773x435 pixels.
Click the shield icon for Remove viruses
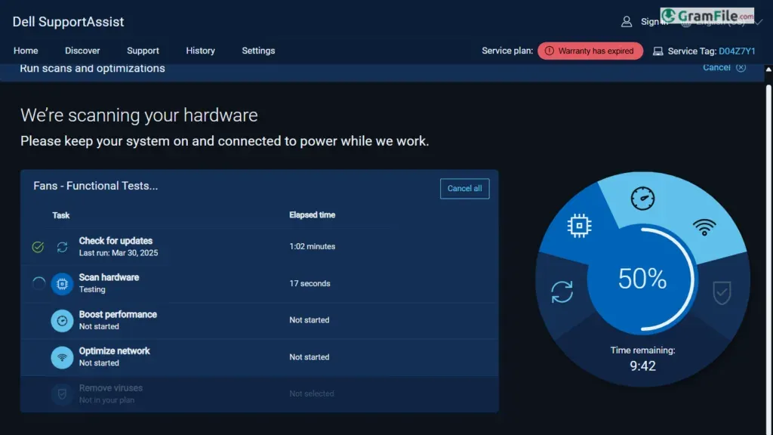[x=62, y=394]
